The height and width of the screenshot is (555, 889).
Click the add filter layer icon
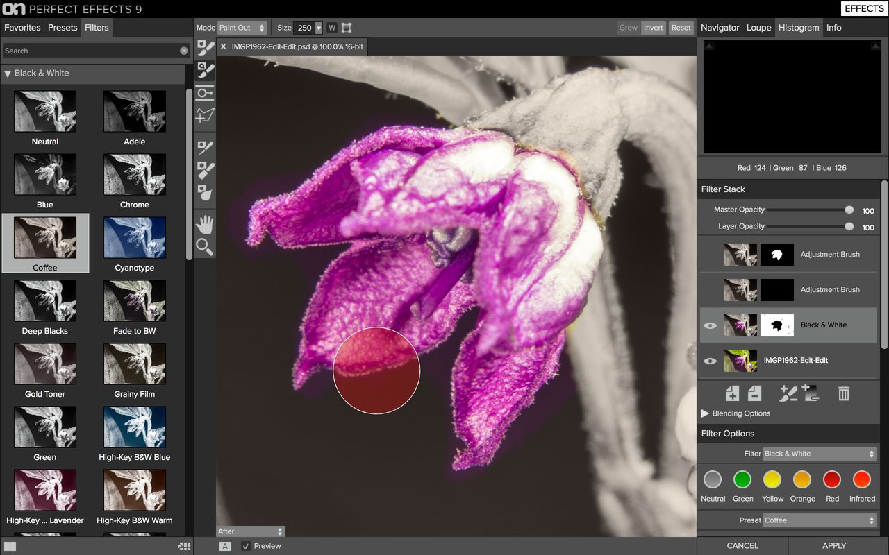[x=732, y=393]
